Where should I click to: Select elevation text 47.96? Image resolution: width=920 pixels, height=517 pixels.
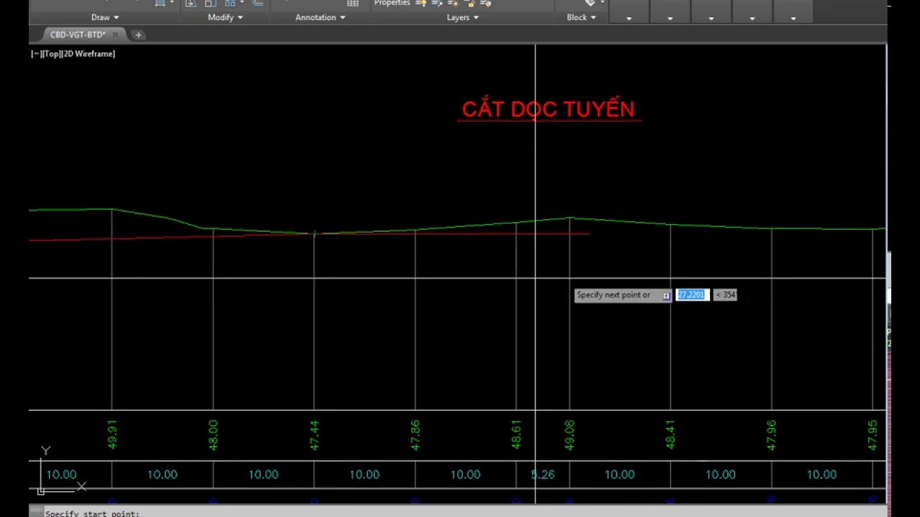click(x=772, y=435)
